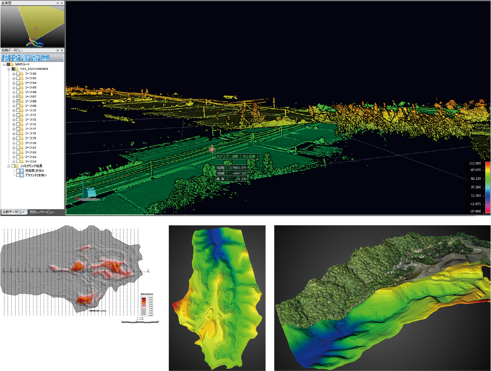Check the シーン:12 checkbox
The width and height of the screenshot is (491, 371).
[x=18, y=115]
